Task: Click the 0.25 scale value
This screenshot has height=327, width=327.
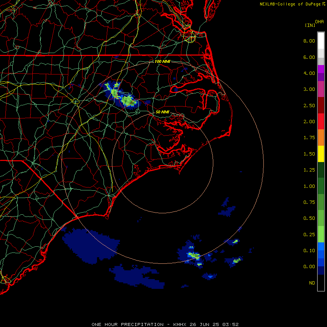Action: click(x=309, y=235)
